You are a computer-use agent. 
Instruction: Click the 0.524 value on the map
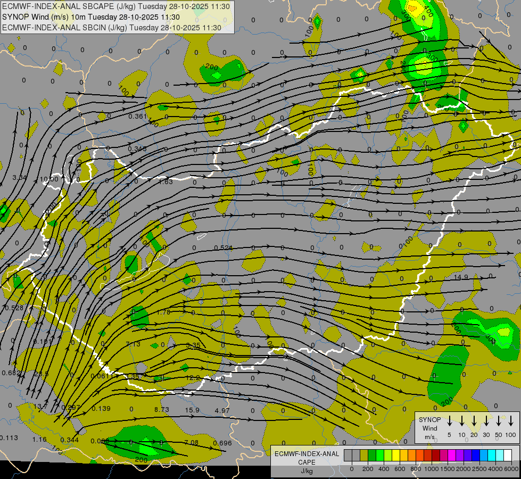[x=224, y=247]
